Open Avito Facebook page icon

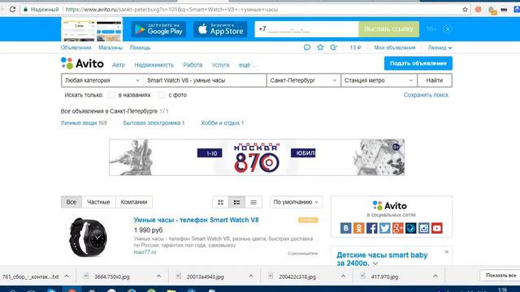(372, 228)
